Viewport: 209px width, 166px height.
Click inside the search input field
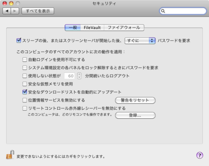pos(183,11)
